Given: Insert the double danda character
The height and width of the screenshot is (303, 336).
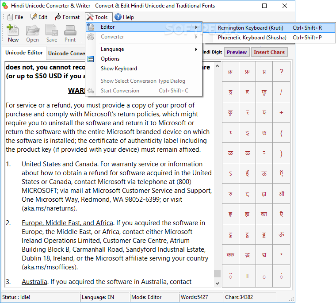Looking at the screenshot, I should click(247, 276).
